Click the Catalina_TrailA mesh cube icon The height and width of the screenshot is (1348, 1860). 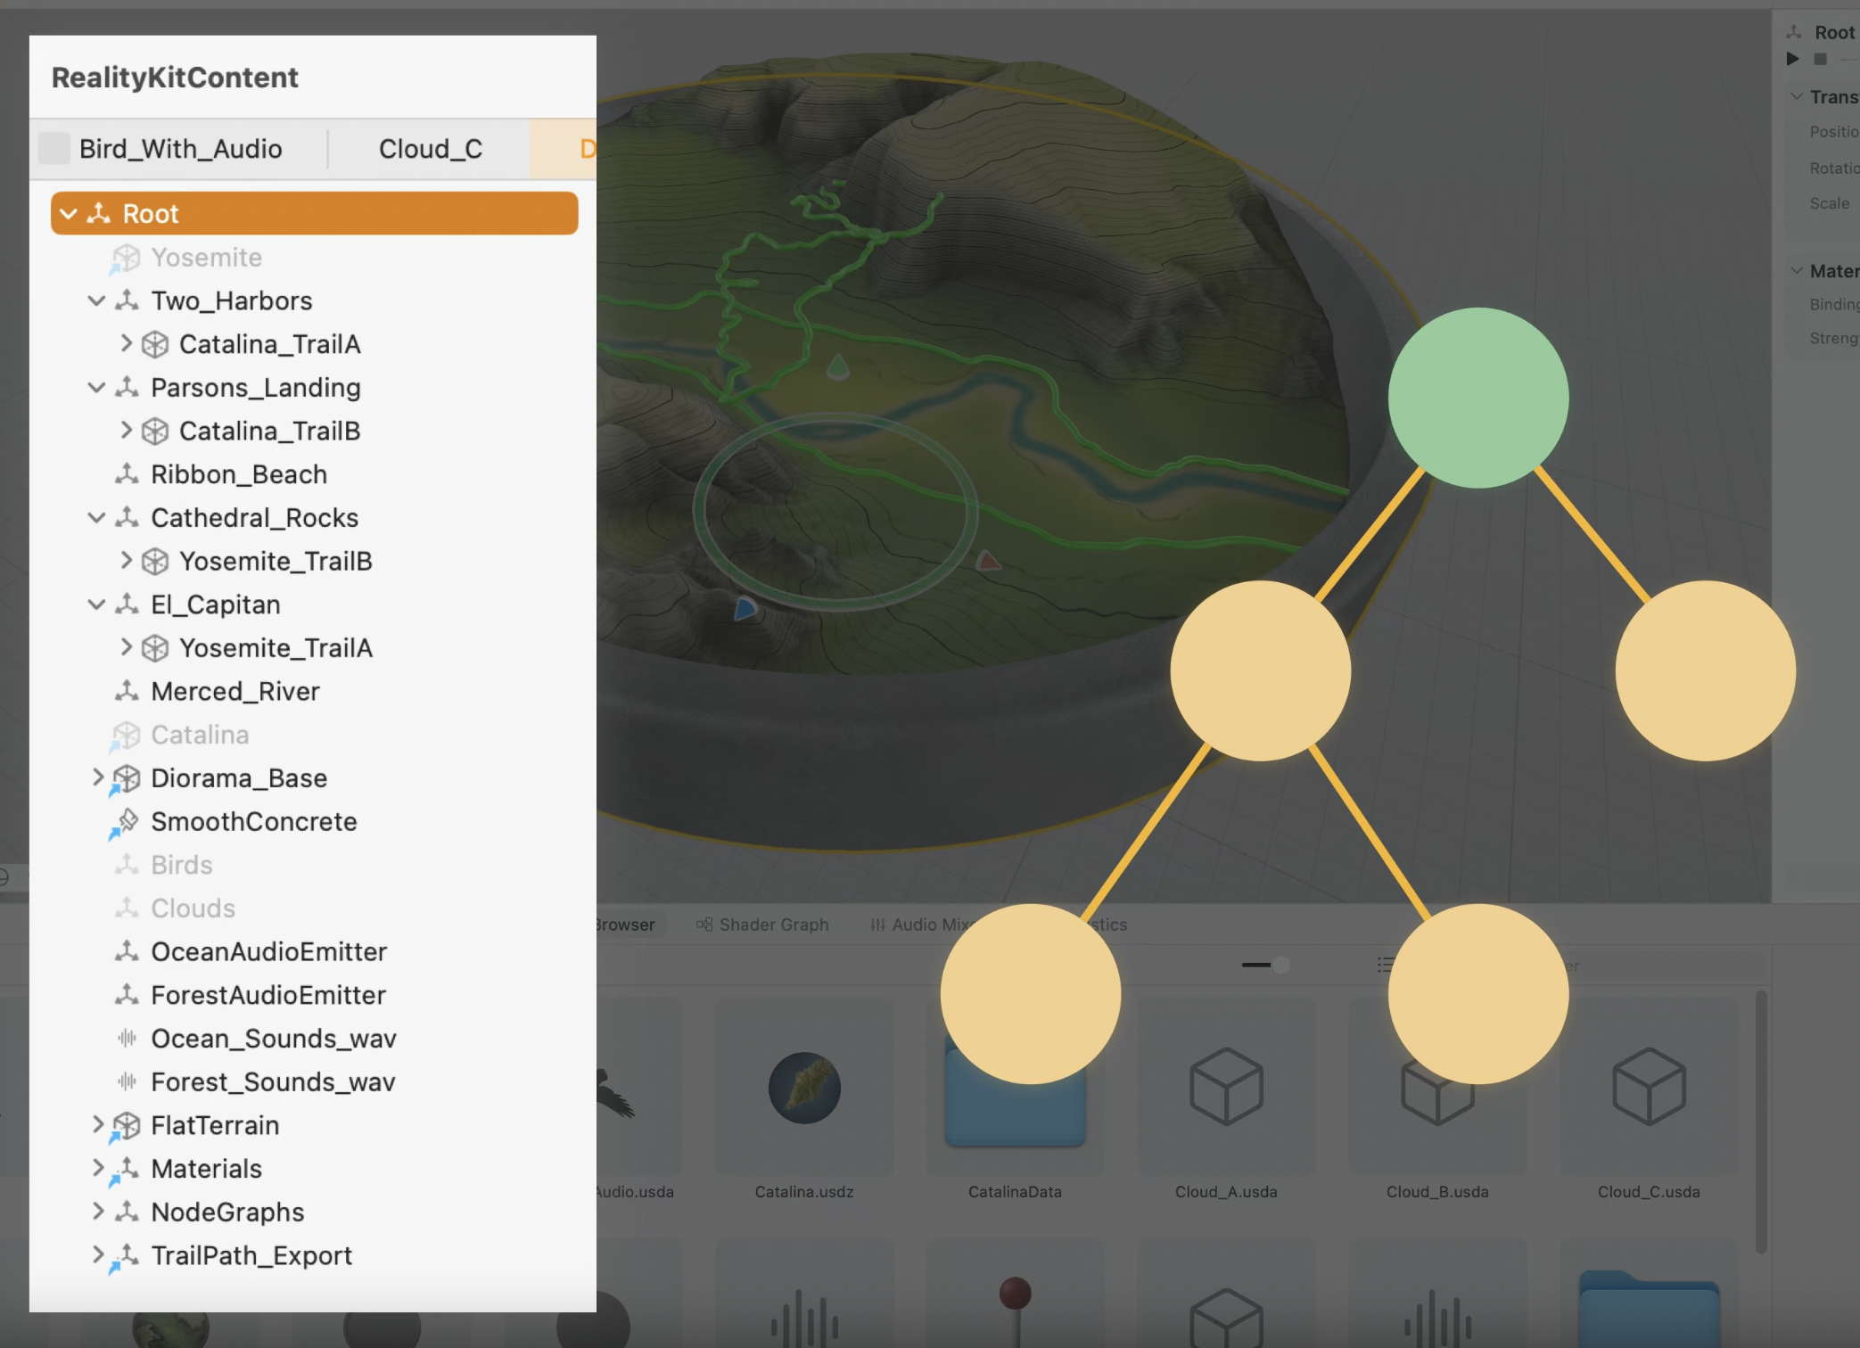click(x=155, y=344)
